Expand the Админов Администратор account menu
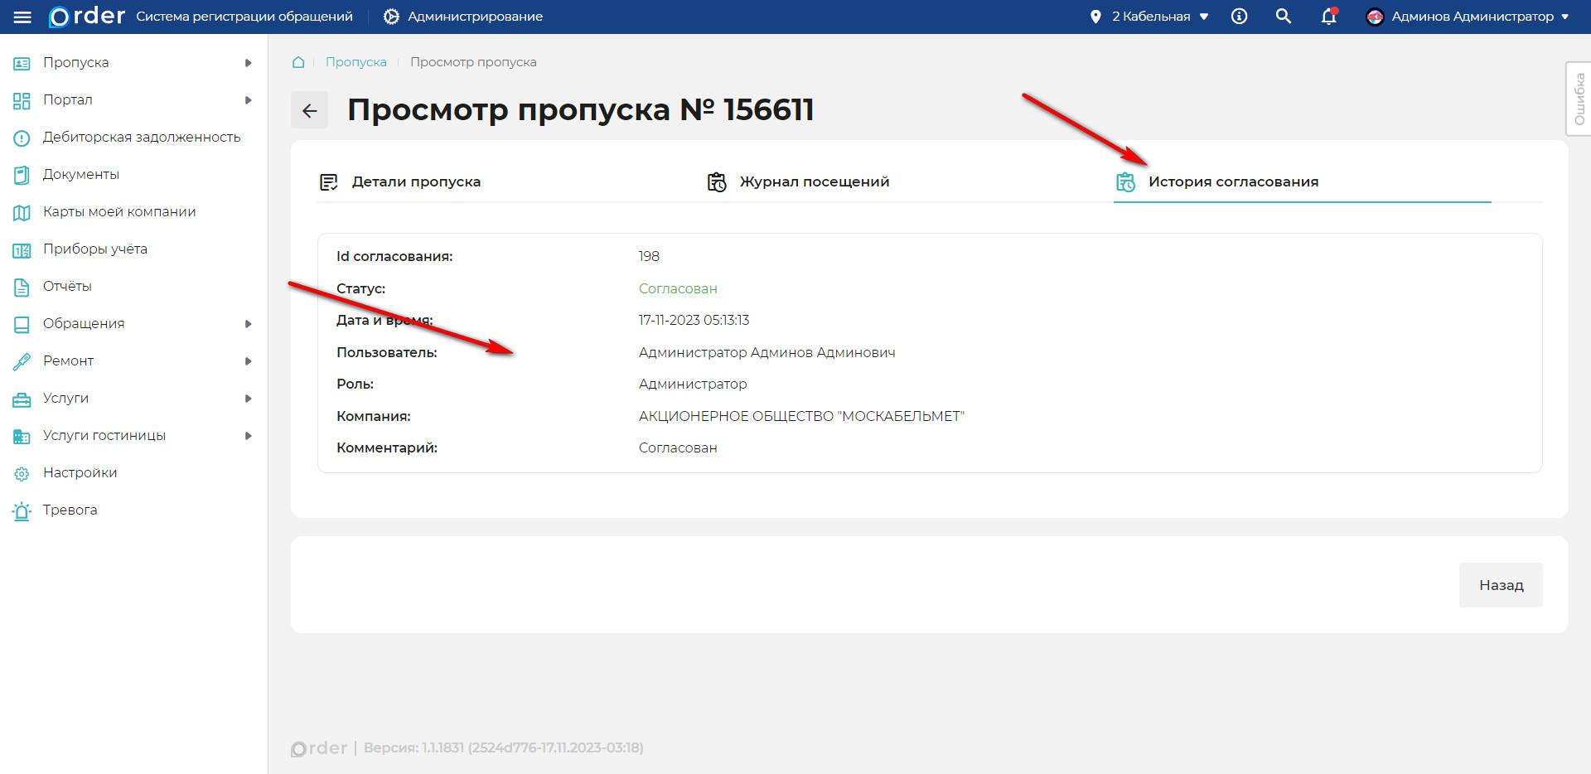Viewport: 1591px width, 774px height. [1473, 16]
